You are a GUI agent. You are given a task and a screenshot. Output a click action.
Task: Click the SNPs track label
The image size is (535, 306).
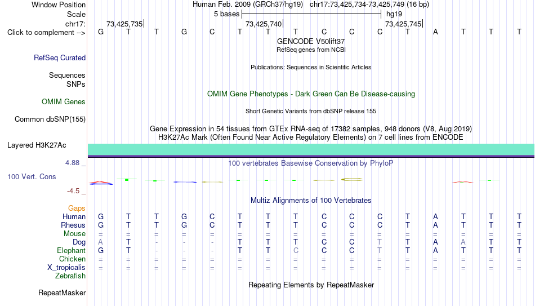pos(76,84)
